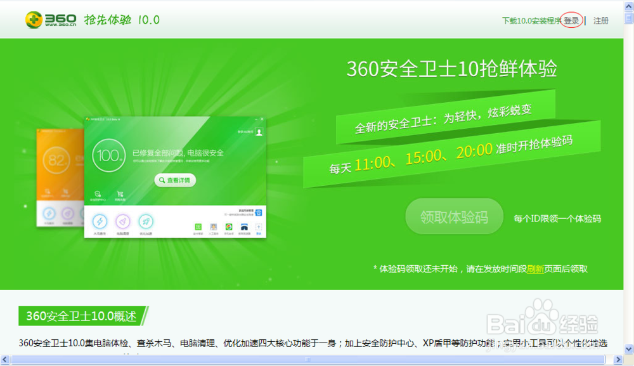Image resolution: width=634 pixels, height=366 pixels.
Task: Open the 下载10.0安装程序 download link
Action: pos(532,21)
